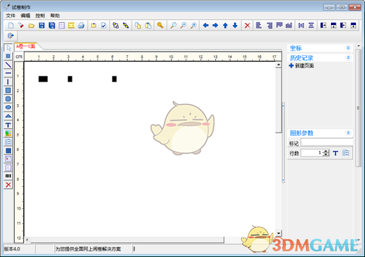Collapse the 历史记录 panel
Viewport: 365px width, 257px height.
click(348, 57)
